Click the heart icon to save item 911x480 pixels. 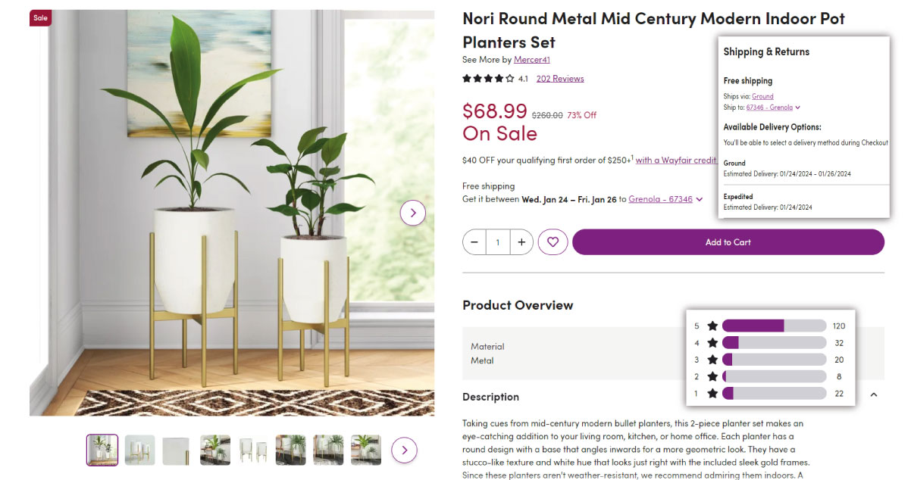click(553, 242)
